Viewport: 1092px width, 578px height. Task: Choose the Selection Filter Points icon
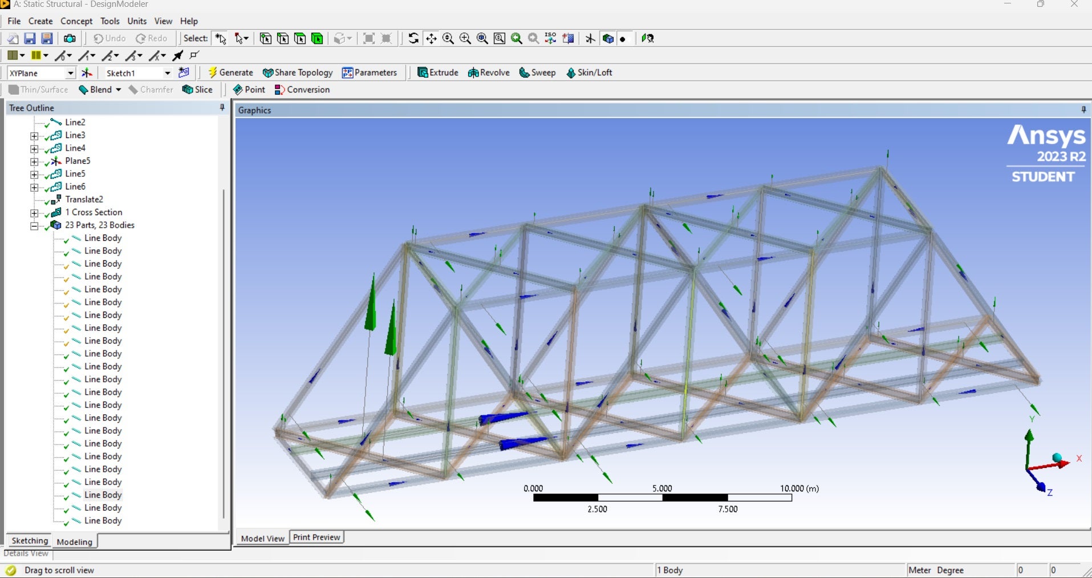click(x=266, y=38)
